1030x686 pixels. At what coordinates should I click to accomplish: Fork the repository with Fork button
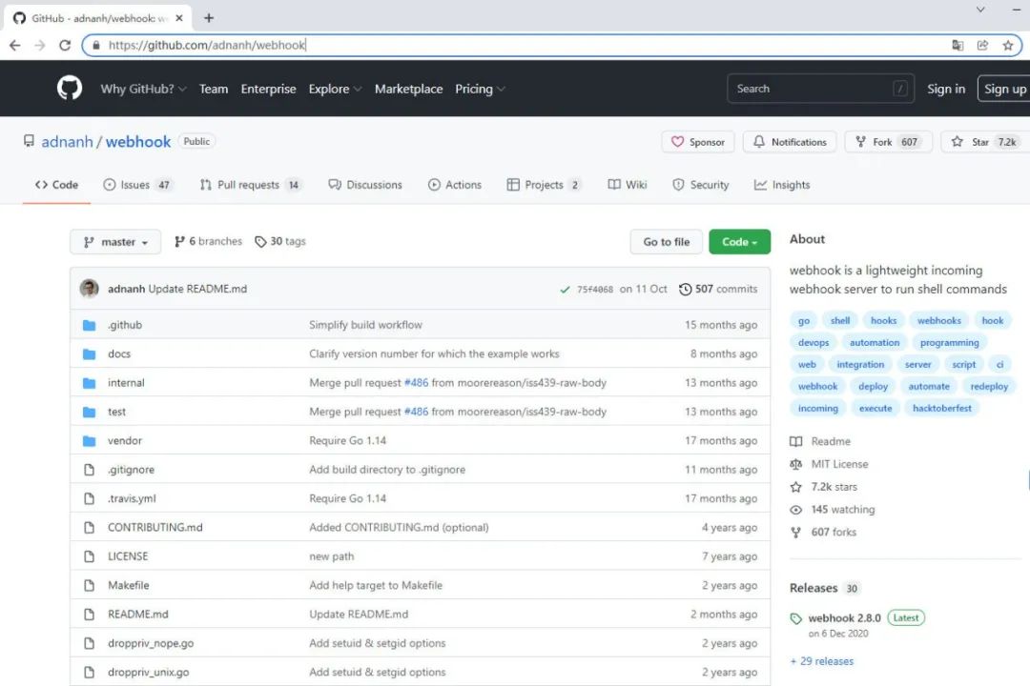(888, 142)
